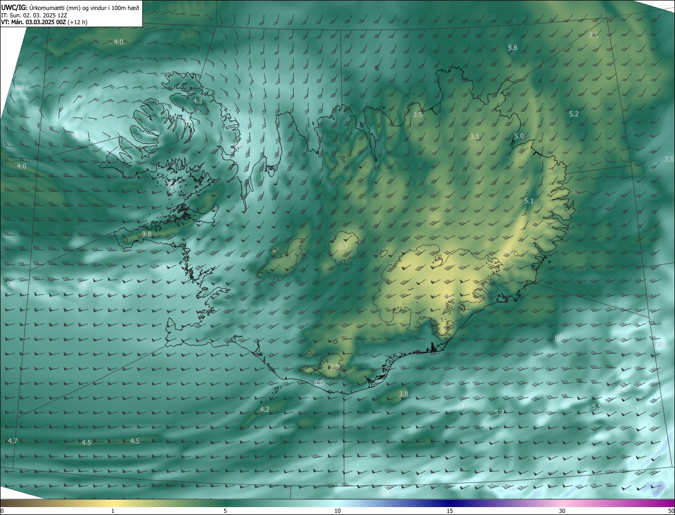Click the 4.3 value label on the map
Screen dimensions: 675x515
click(198, 101)
